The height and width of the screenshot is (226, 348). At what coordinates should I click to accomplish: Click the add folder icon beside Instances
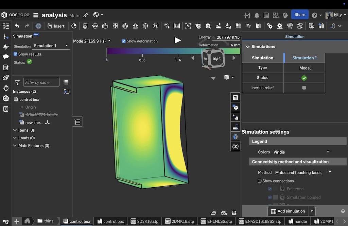click(67, 91)
